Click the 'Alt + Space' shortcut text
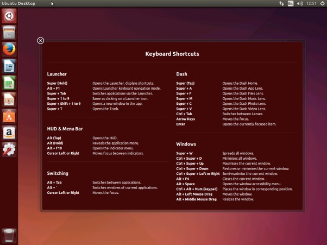327x245 pixels. pyautogui.click(x=185, y=184)
